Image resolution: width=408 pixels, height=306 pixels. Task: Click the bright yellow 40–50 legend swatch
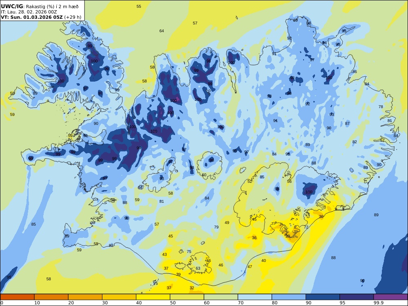click(x=153, y=297)
